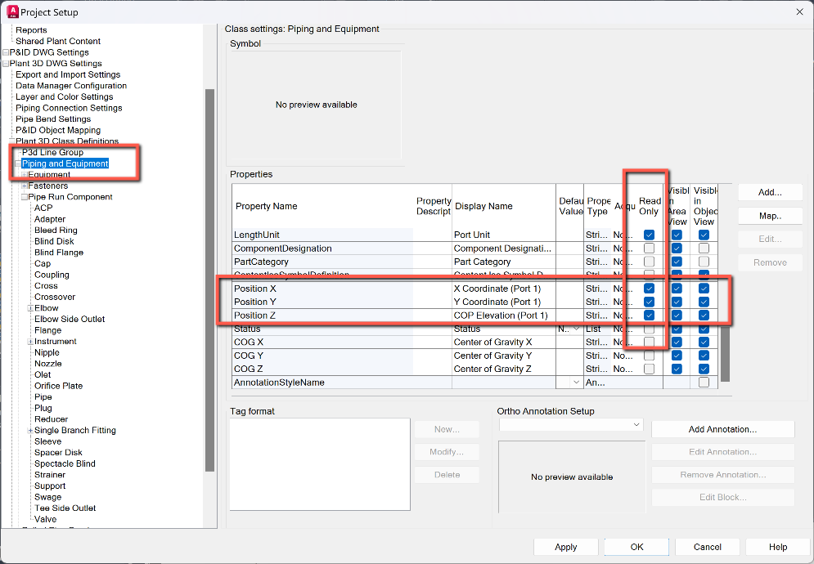Screen dimensions: 814x564
Task: Expand the Fasteners tree node
Action: [24, 186]
